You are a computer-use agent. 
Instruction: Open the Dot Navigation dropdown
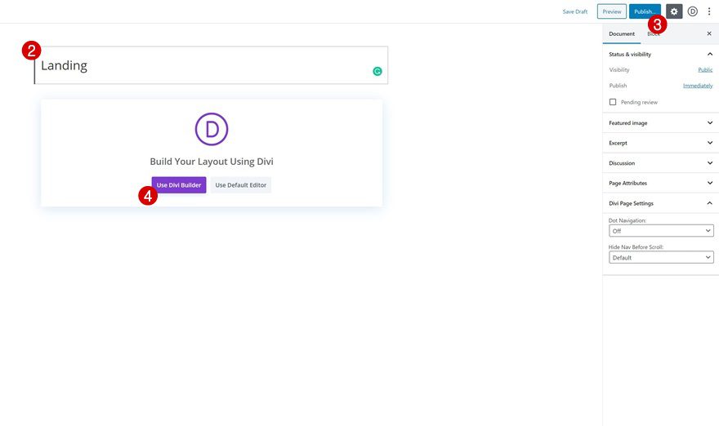(661, 231)
